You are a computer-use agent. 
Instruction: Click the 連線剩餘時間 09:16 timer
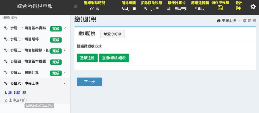pos(94,6)
